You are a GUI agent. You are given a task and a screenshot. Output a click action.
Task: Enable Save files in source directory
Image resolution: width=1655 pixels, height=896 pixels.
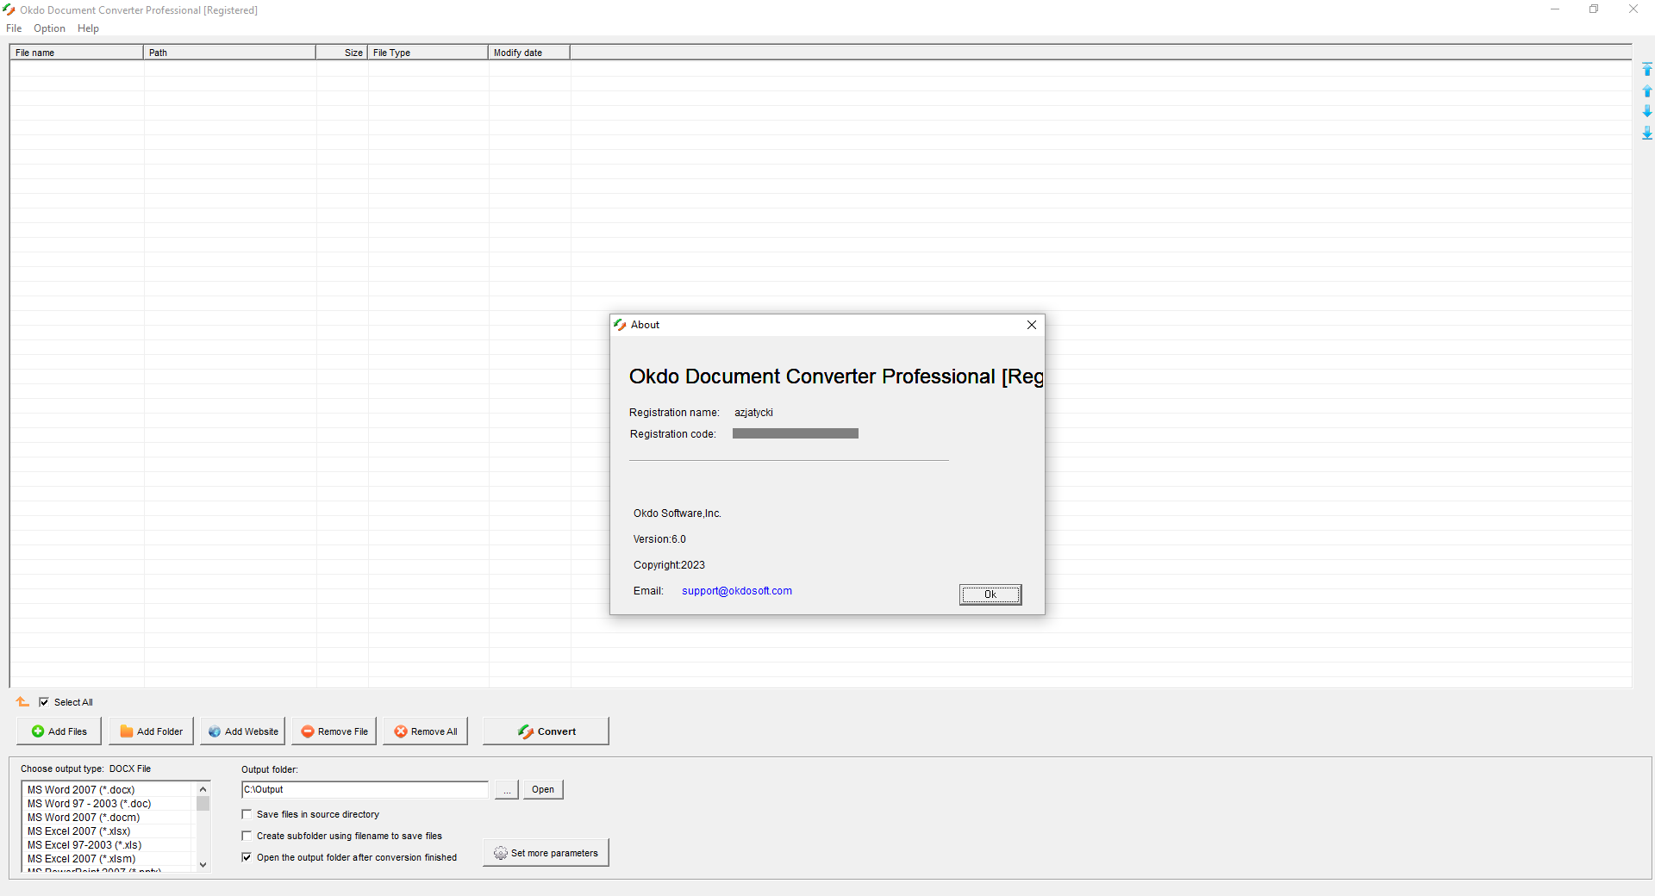pos(247,814)
